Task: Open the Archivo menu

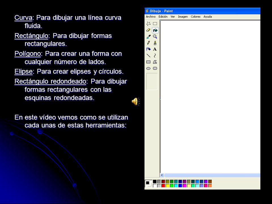Action: pyautogui.click(x=150, y=17)
